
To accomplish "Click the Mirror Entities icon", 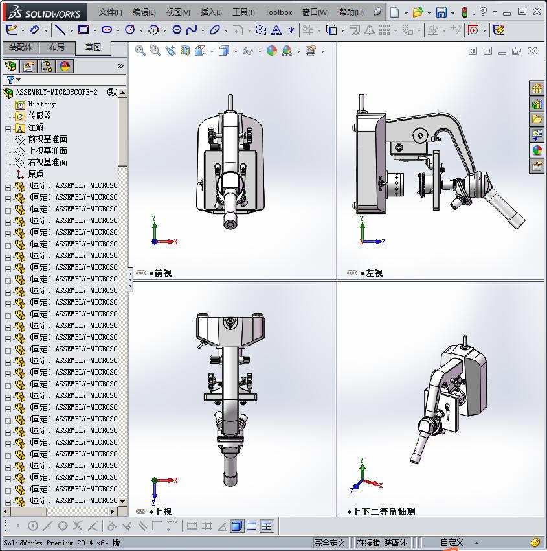I will click(x=370, y=30).
